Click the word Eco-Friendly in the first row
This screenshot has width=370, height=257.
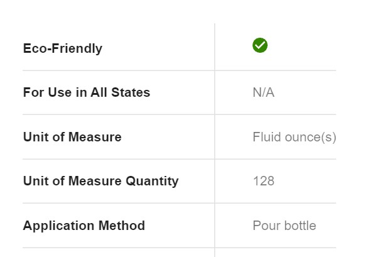[x=63, y=48]
